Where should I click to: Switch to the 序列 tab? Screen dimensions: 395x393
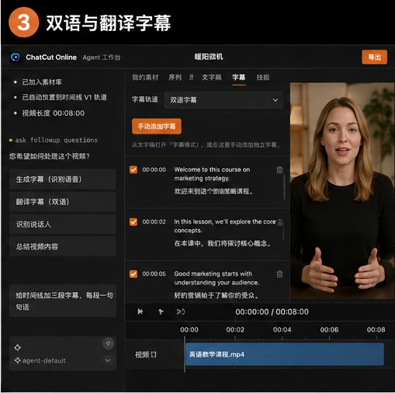175,78
